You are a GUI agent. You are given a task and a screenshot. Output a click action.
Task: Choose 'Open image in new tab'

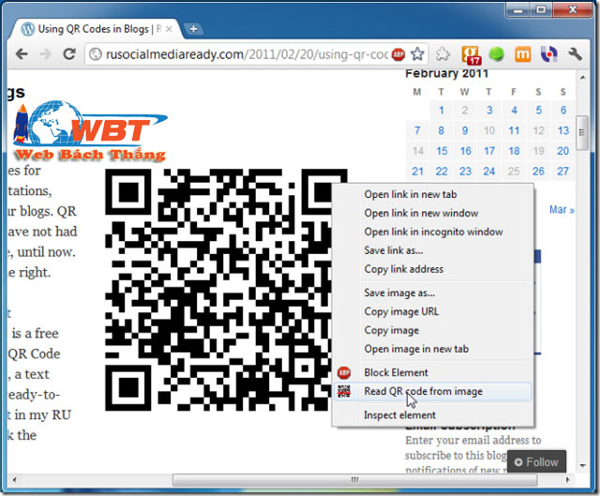pos(416,349)
